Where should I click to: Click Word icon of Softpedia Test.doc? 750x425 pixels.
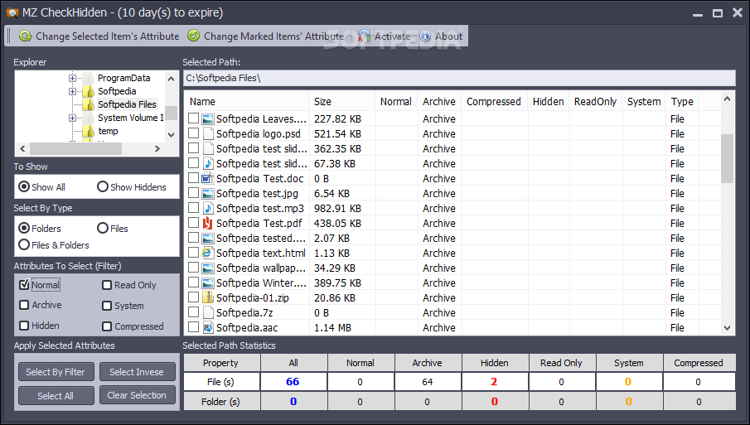(x=207, y=178)
